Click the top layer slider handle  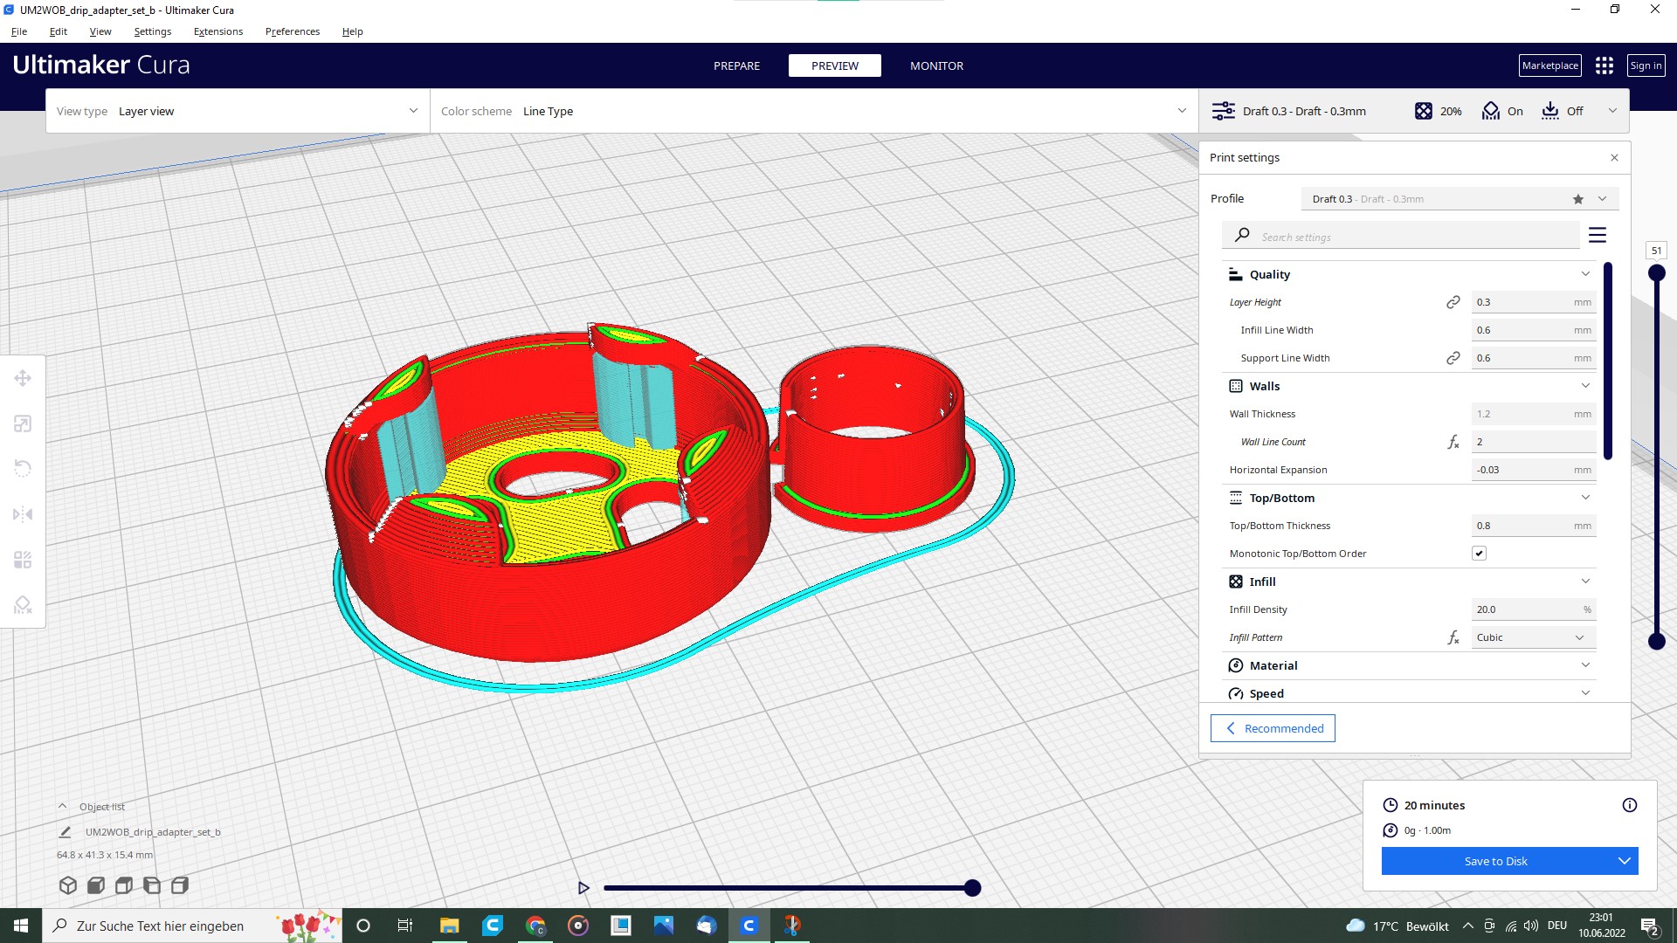[x=1656, y=273]
